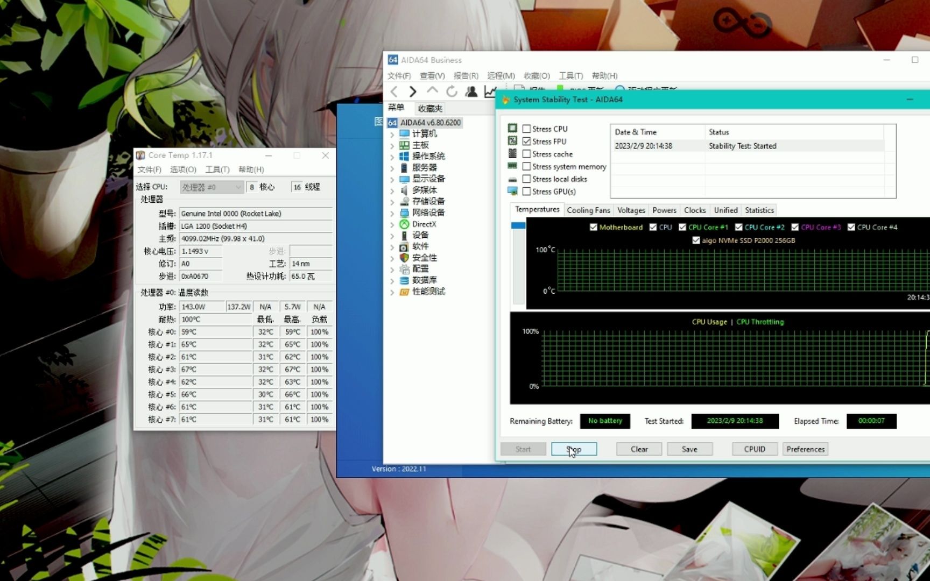930x581 pixels.
Task: Switch to the 收藏夹 favorites tab
Action: [430, 108]
